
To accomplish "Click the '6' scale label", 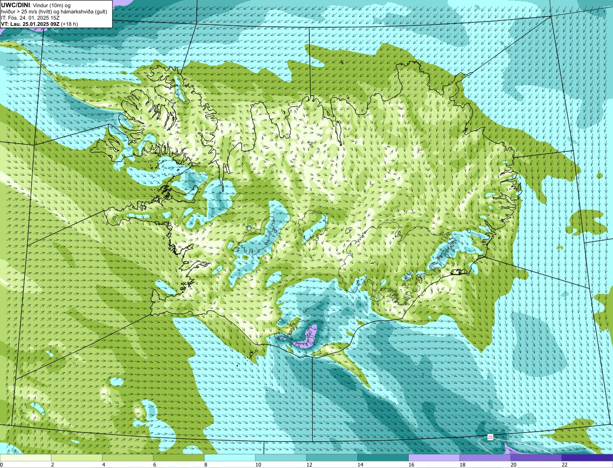I will click(x=155, y=465).
